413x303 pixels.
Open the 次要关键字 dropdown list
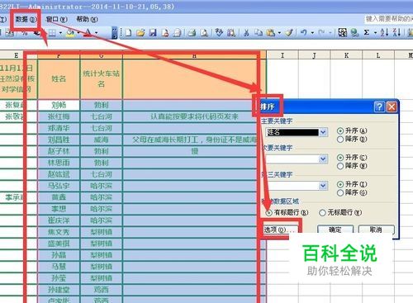click(323, 159)
